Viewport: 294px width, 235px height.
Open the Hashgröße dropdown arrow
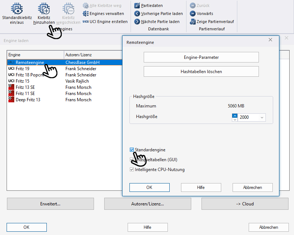(x=262, y=118)
